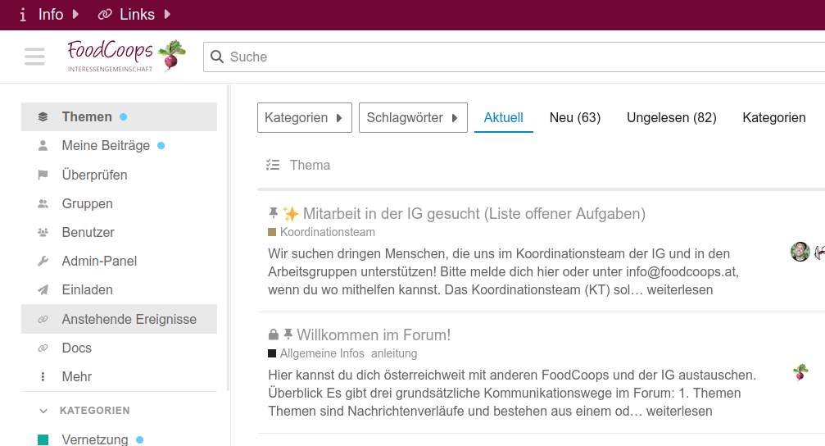Collapse the KATEGORIEN sidebar section
Viewport: 825px width, 446px height.
coord(43,410)
